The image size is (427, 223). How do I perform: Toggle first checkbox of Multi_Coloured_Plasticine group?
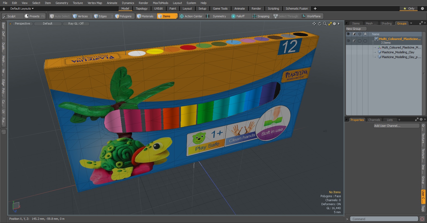coord(360,41)
